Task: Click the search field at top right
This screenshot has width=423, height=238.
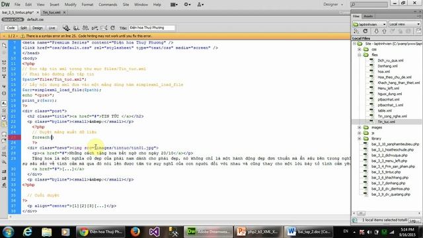Action: (369, 5)
